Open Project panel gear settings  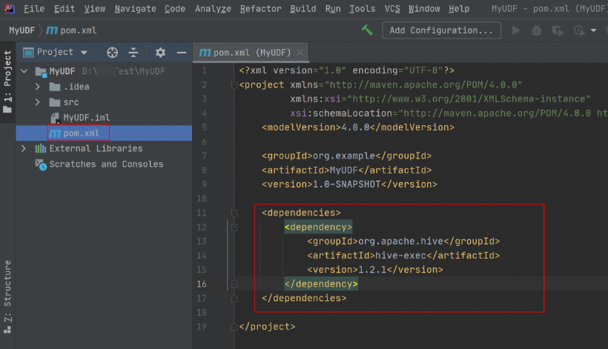(160, 53)
